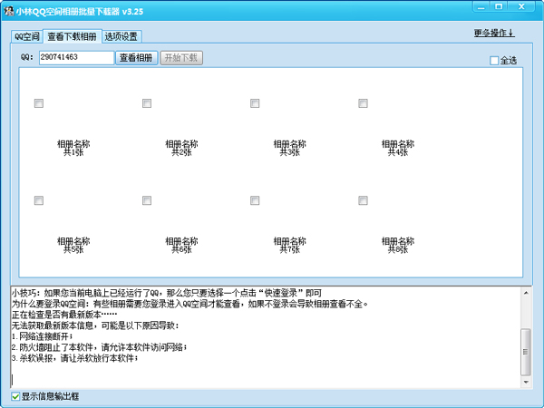Image resolution: width=544 pixels, height=408 pixels.
Task: Select album label 共5张
Action: 73,245
